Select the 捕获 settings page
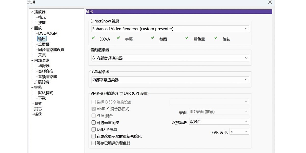This screenshot has width=306, height=153. click(x=38, y=114)
